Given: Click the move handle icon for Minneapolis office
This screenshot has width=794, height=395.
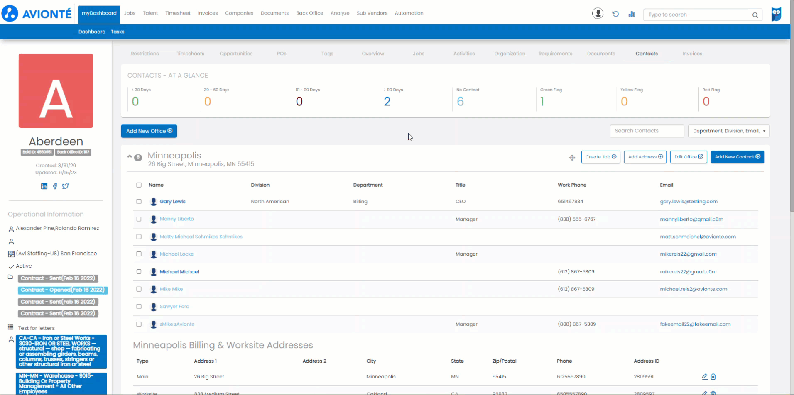Looking at the screenshot, I should coord(572,158).
